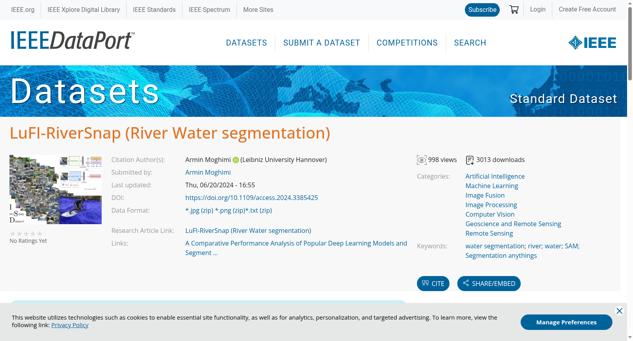This screenshot has width=633, height=341.
Task: Click Manage Preferences in cookie banner
Action: click(x=567, y=322)
